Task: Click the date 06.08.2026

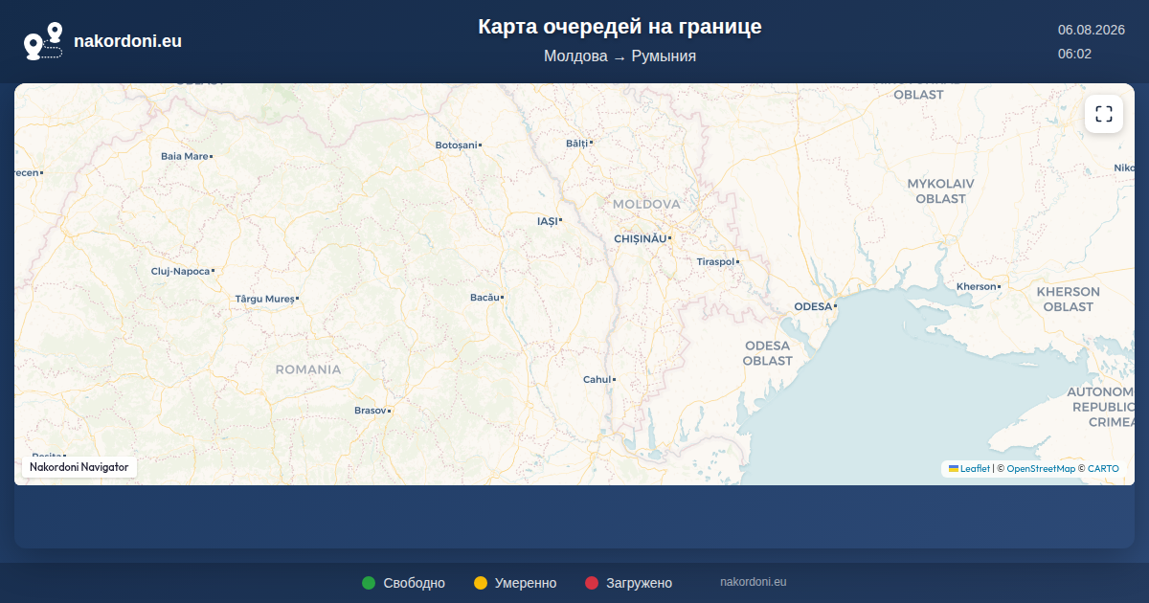Action: tap(1091, 30)
